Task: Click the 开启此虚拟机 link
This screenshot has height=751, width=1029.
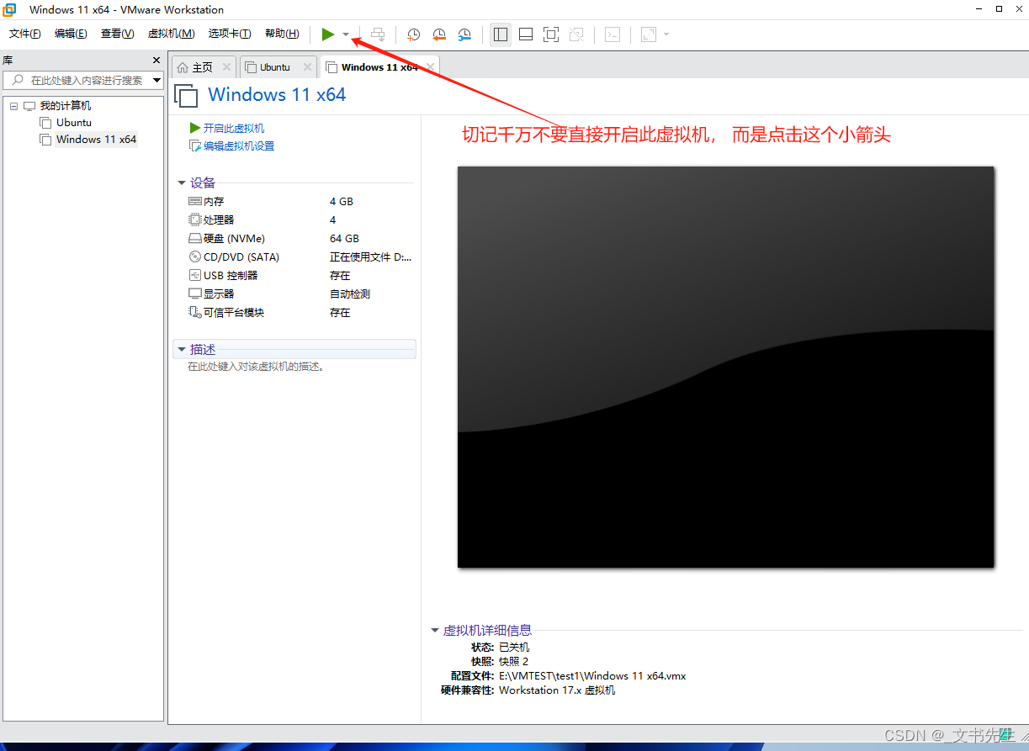Action: pyautogui.click(x=234, y=128)
